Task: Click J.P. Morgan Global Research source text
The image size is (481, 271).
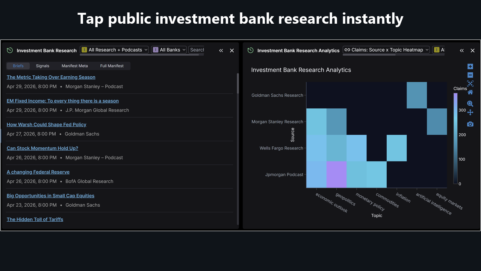Action: click(x=97, y=110)
